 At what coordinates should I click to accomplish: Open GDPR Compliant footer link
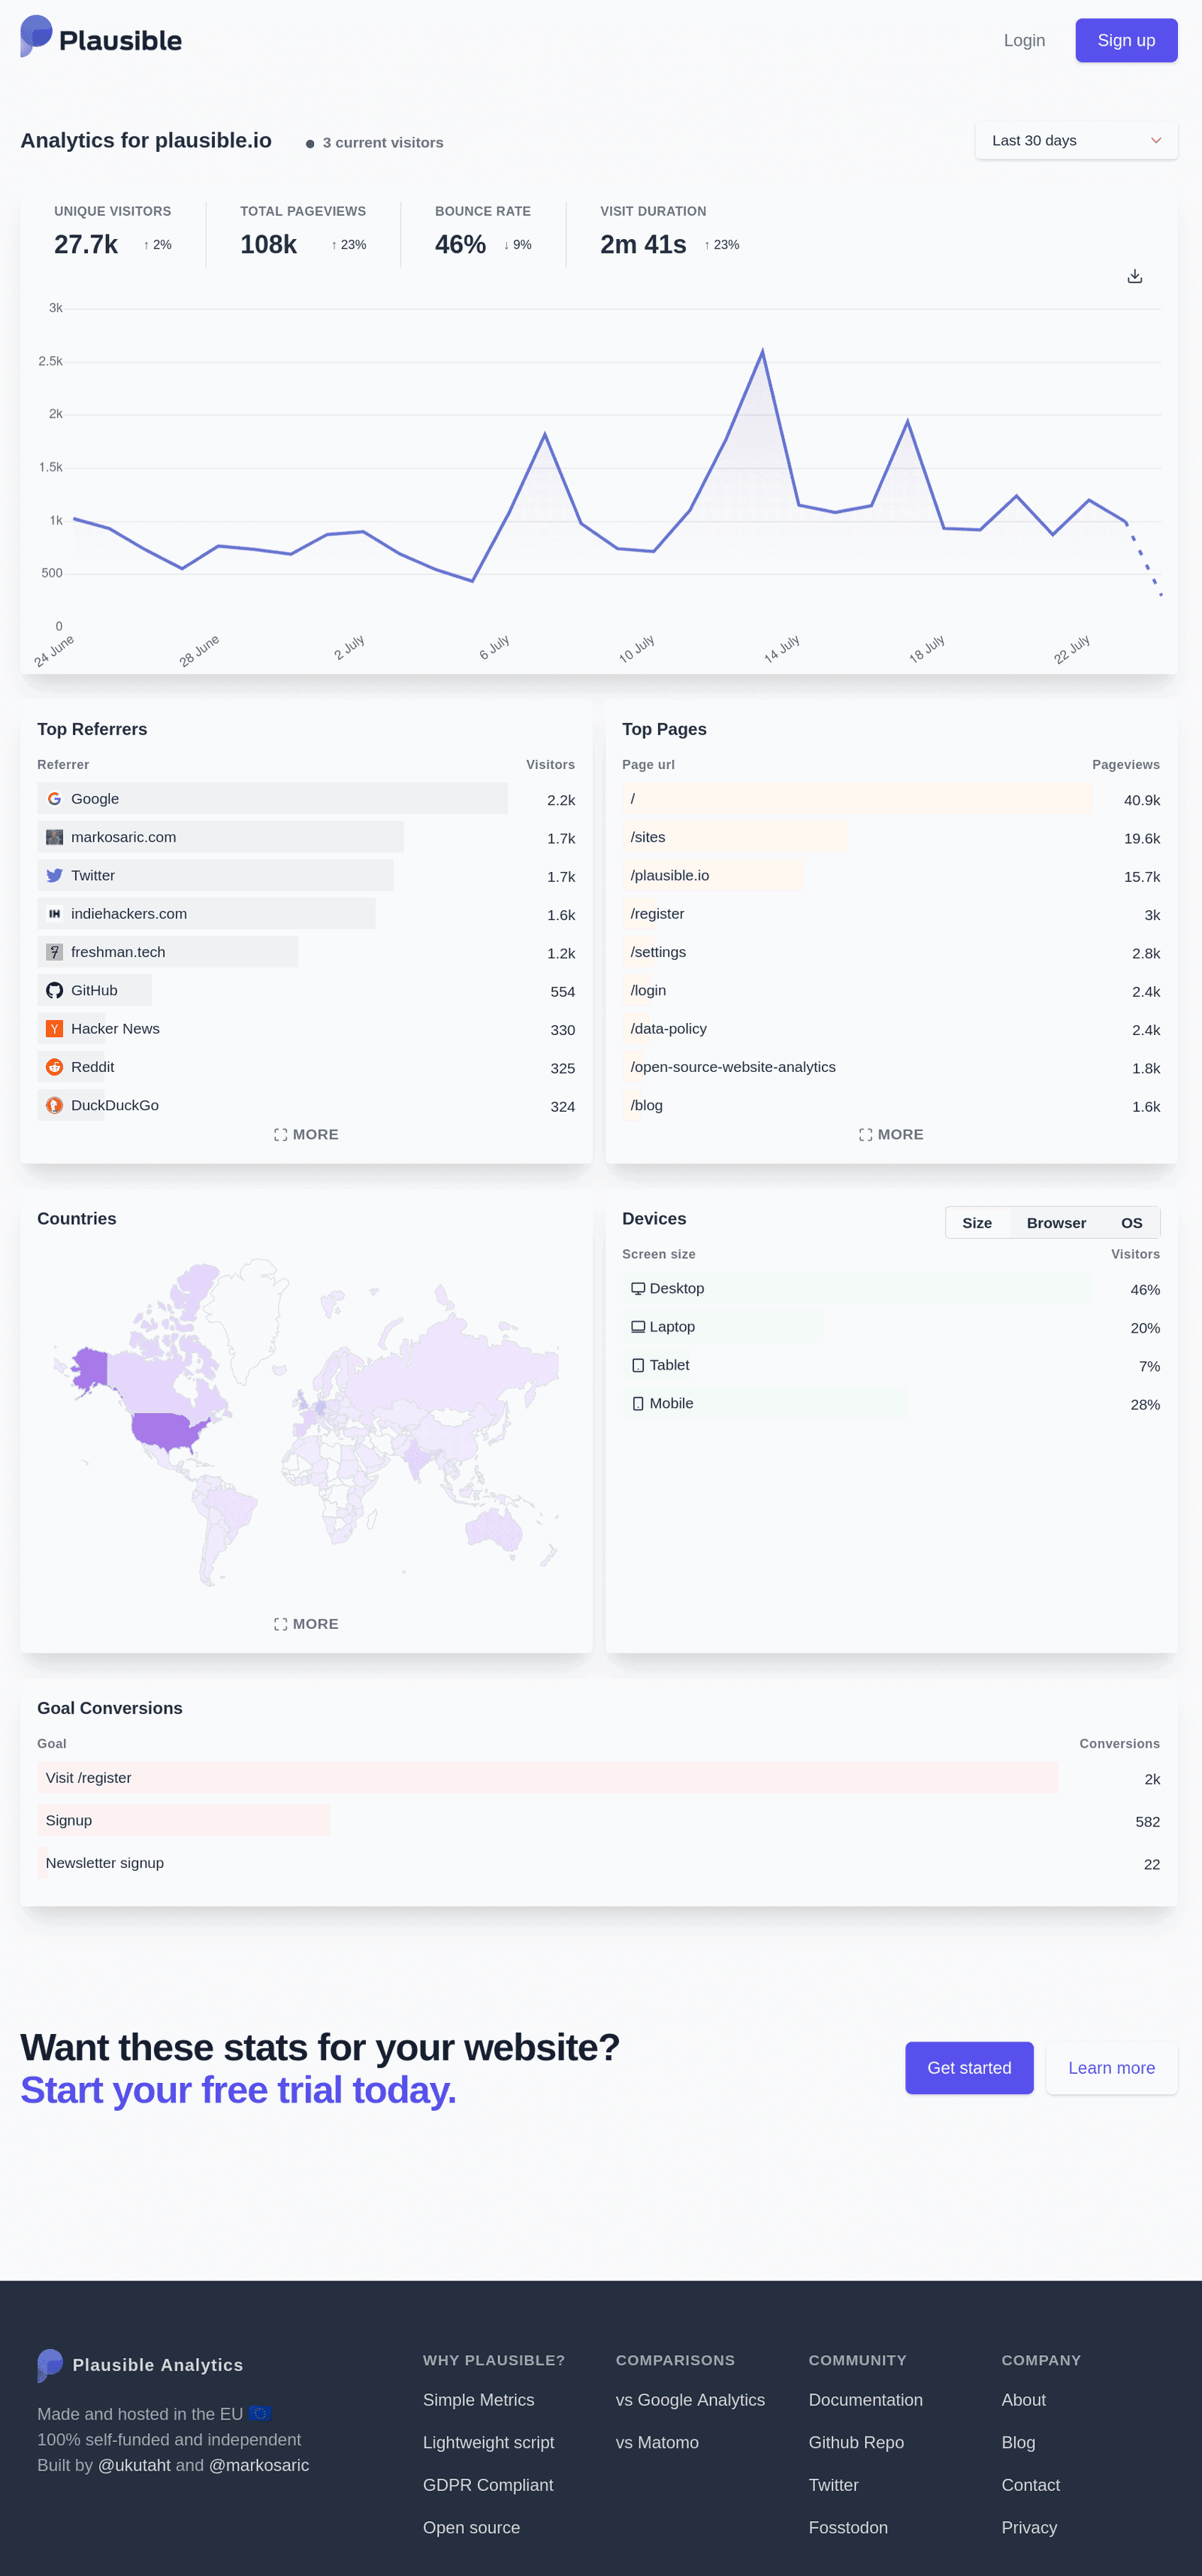coord(488,2485)
